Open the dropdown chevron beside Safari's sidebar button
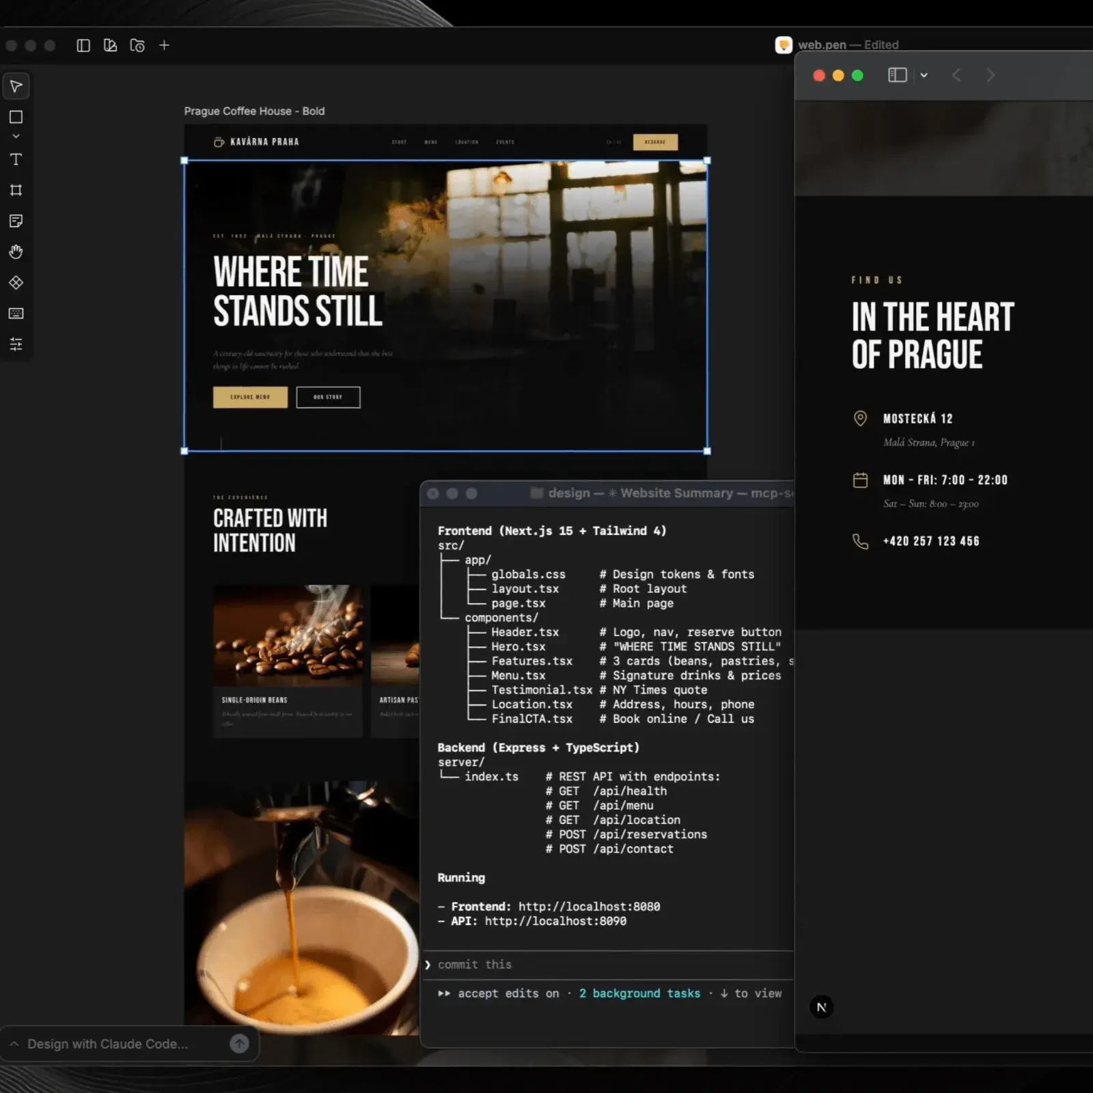 [x=924, y=75]
